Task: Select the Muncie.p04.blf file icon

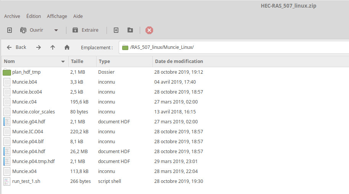Action: point(6,141)
